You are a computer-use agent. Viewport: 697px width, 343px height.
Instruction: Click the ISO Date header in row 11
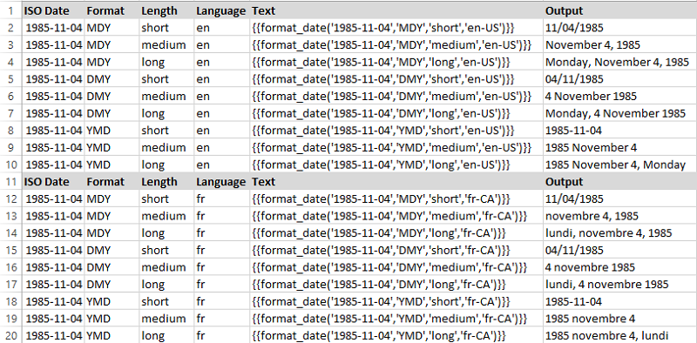tap(53, 182)
